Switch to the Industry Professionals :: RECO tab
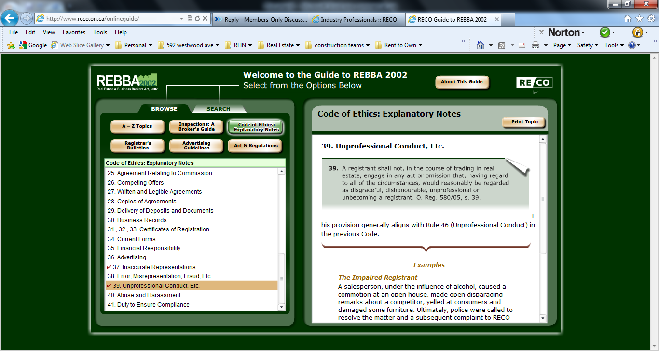 pyautogui.click(x=357, y=20)
